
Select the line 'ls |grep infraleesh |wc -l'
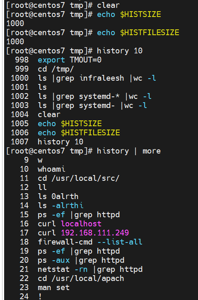point(97,78)
